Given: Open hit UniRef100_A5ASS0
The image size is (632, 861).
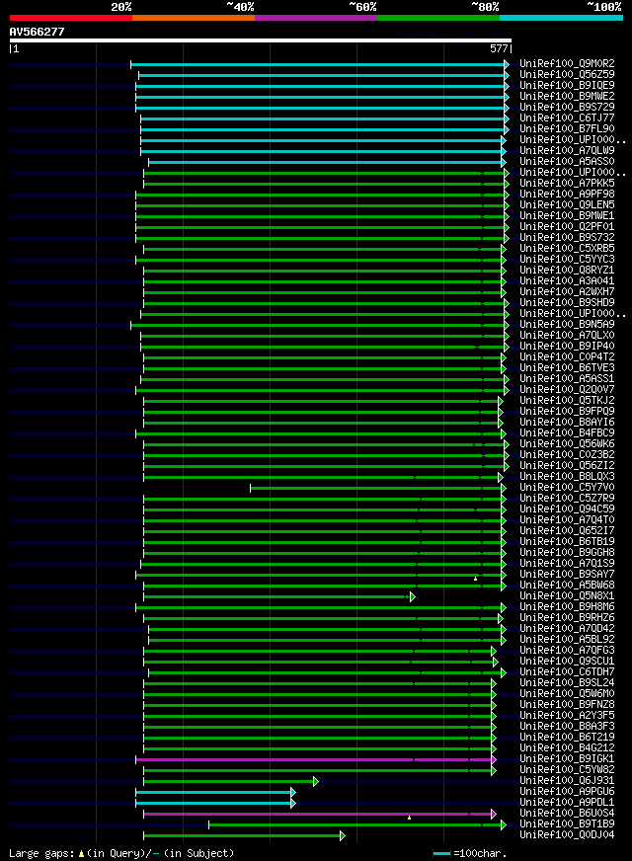Looking at the screenshot, I should coord(567,162).
